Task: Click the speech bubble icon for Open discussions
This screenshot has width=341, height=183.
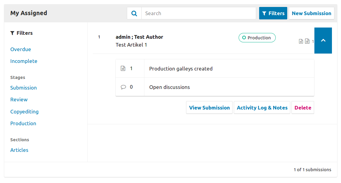Action: point(123,87)
